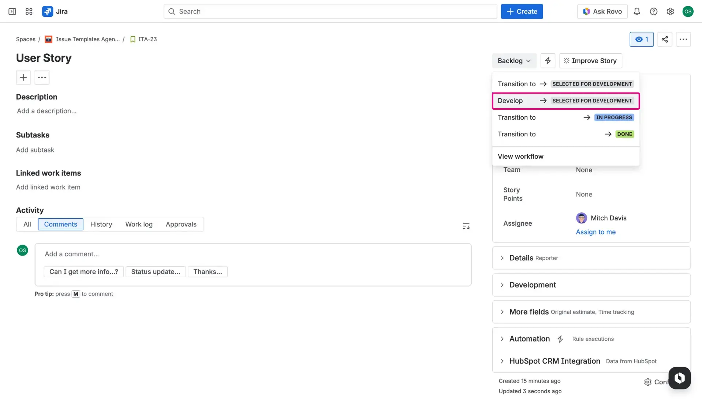Open the Rovo chat bubble at bottom right
Screen dimensions: 702x403
click(680, 378)
